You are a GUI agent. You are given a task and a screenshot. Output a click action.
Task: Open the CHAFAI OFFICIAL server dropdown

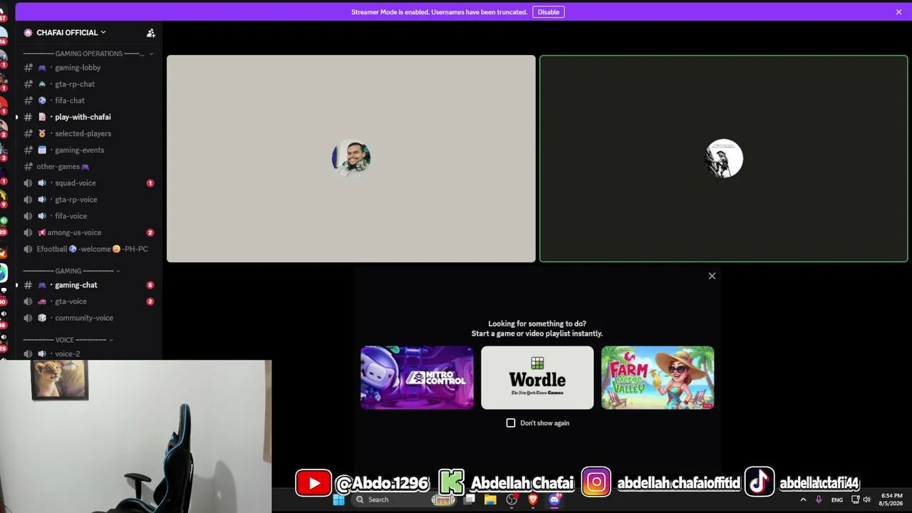click(71, 33)
